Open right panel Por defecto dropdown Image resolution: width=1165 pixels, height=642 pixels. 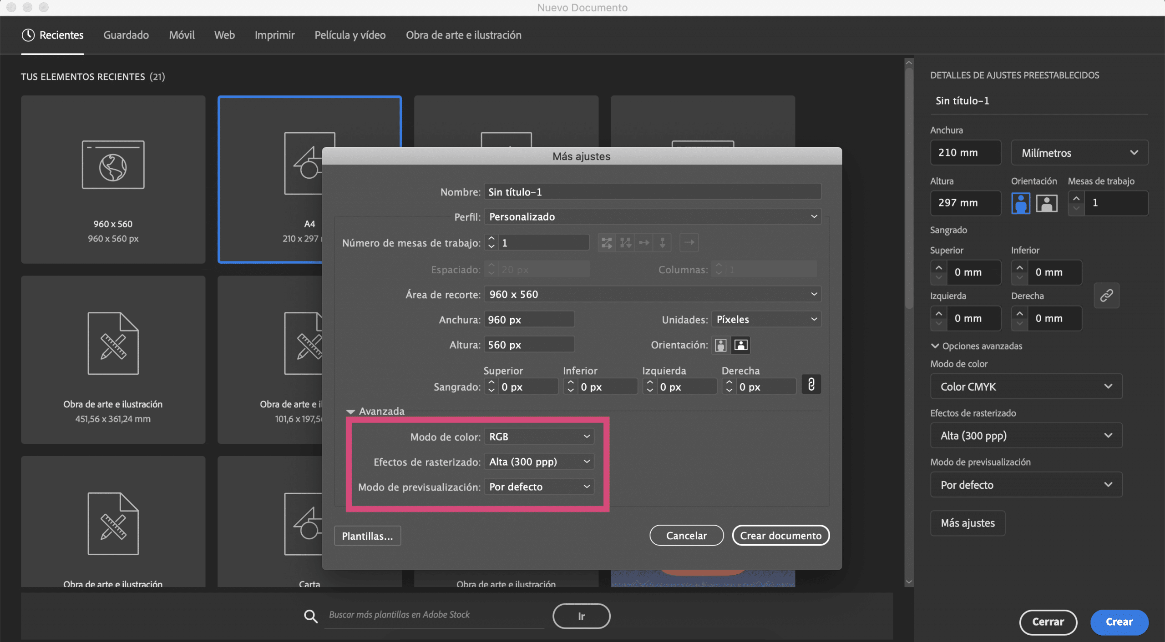click(1026, 485)
